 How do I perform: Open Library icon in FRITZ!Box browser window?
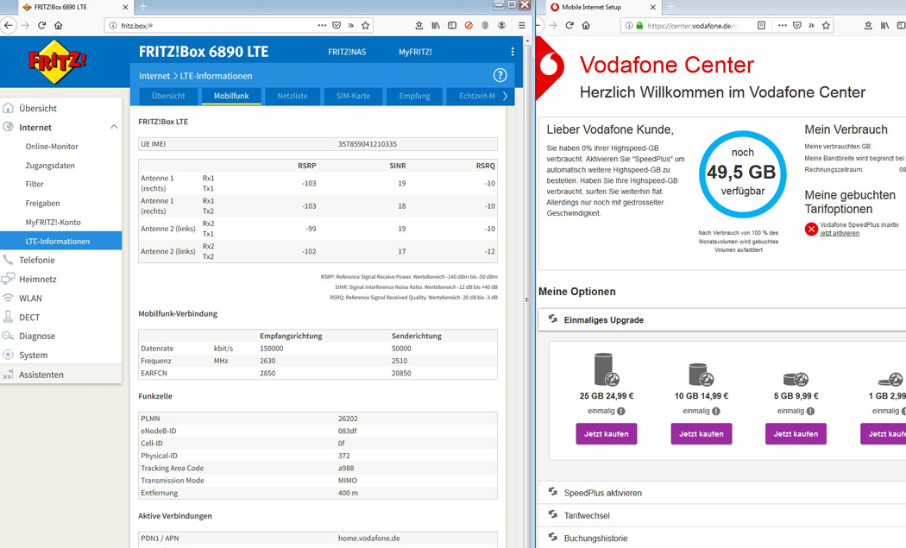pyautogui.click(x=436, y=25)
